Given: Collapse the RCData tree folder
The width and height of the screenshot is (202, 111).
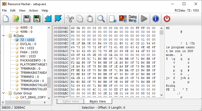Looking at the screenshot, I should [x=4, y=36].
